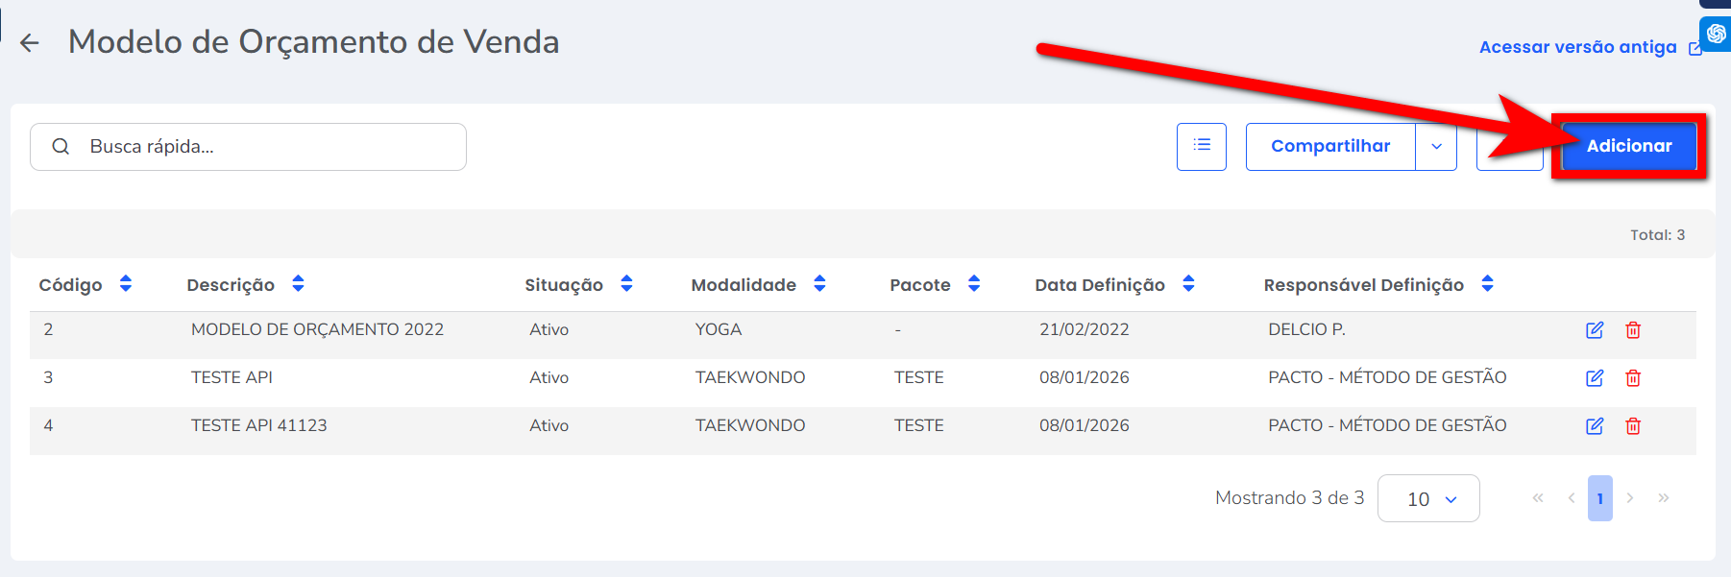Image resolution: width=1731 pixels, height=577 pixels.
Task: Delete the MODELO DE ORÇAMENTO 2022 row
Action: pos(1632,330)
